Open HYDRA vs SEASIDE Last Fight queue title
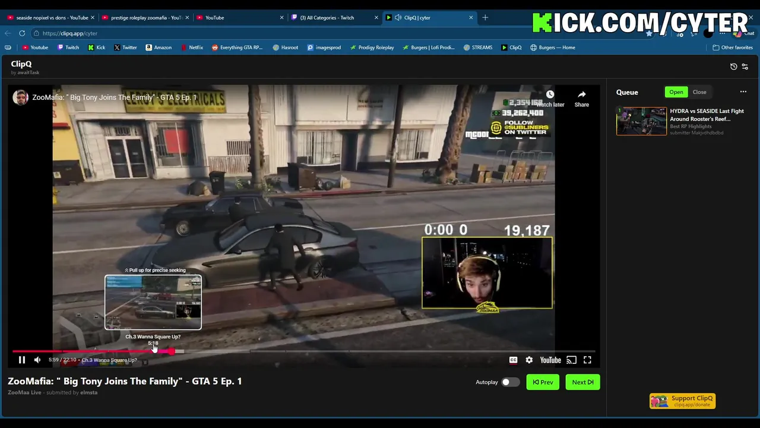The height and width of the screenshot is (428, 760). point(707,115)
